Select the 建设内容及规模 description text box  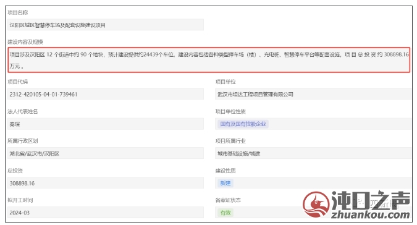(209, 60)
